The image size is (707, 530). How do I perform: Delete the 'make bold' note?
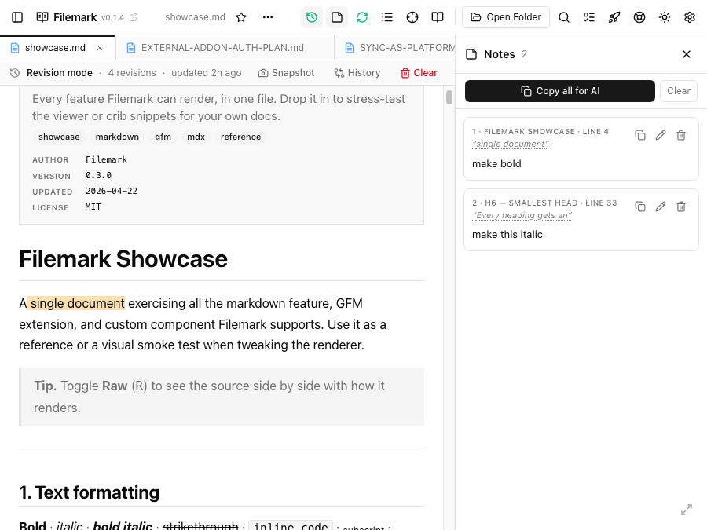[x=681, y=135]
